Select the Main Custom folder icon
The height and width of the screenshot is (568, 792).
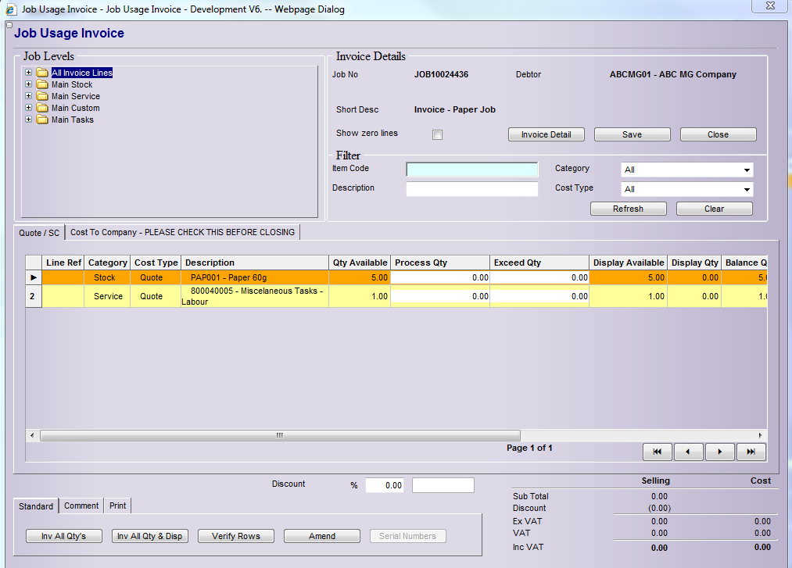point(42,108)
